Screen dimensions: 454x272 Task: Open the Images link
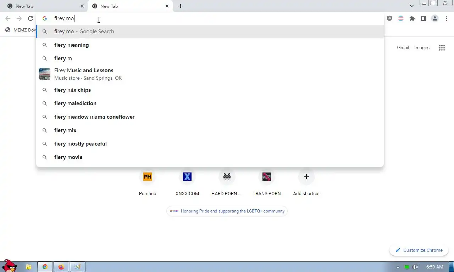click(422, 48)
